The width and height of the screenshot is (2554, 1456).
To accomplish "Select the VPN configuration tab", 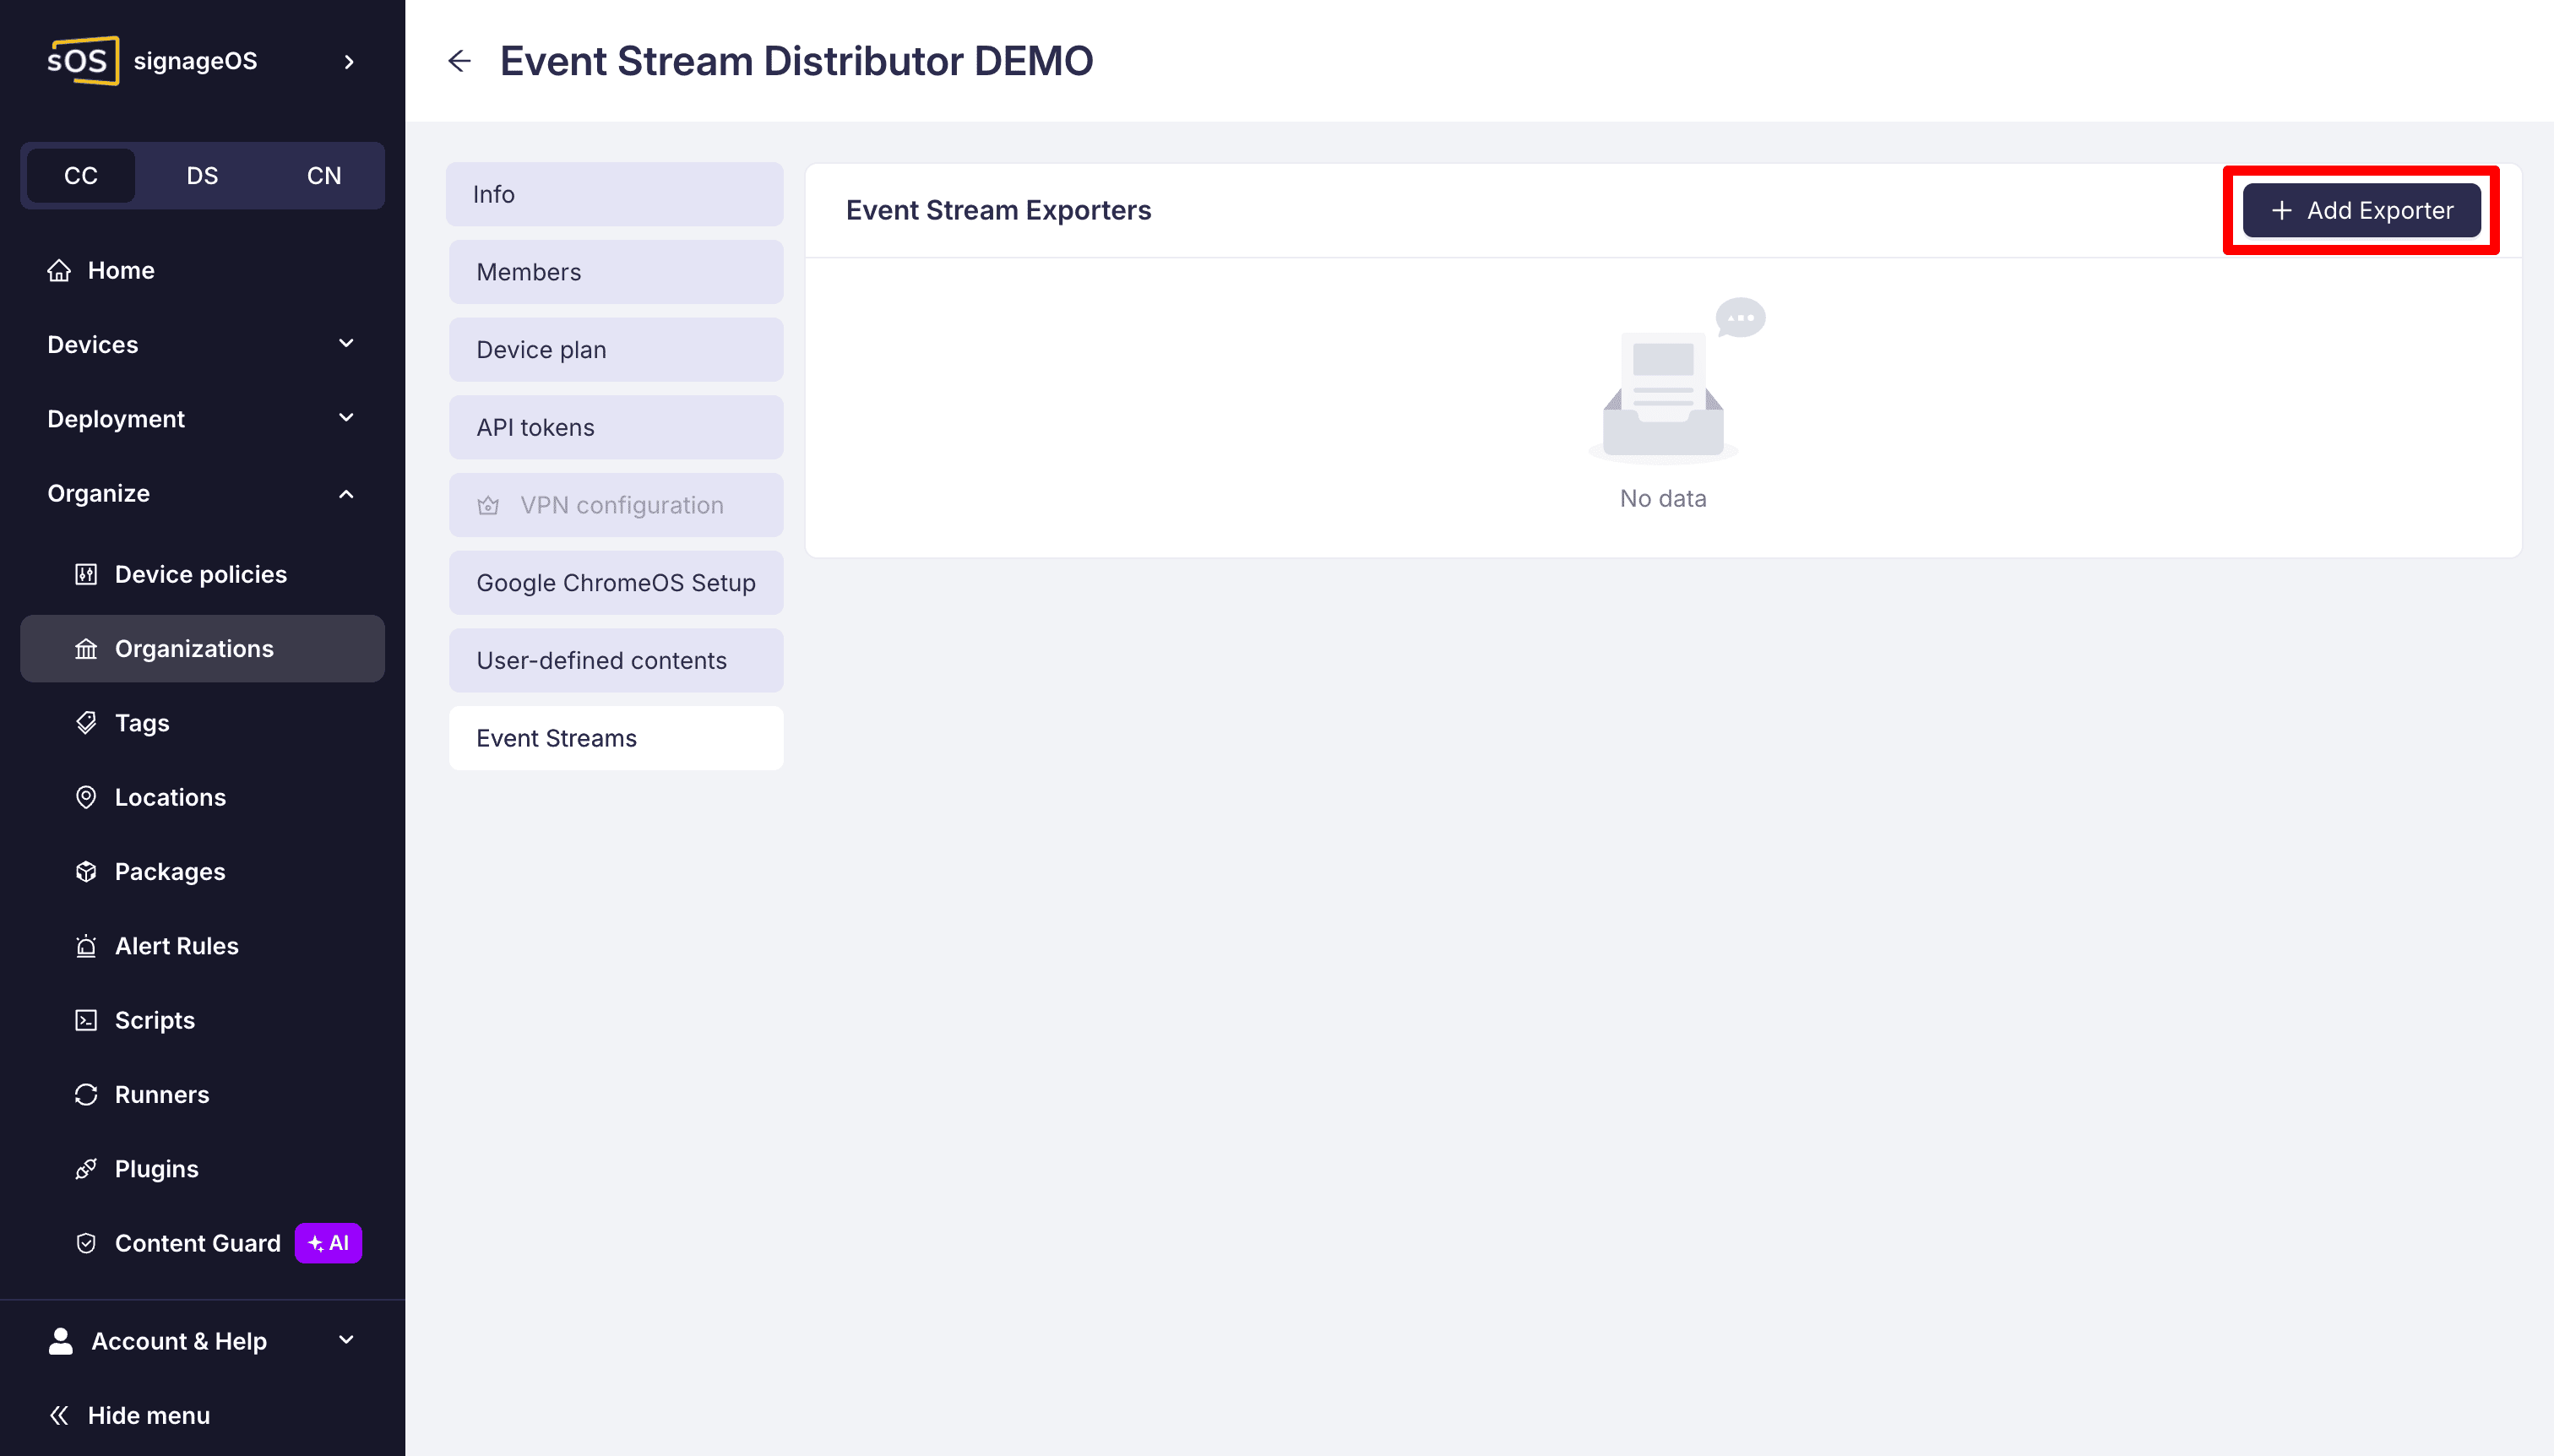I will [616, 505].
